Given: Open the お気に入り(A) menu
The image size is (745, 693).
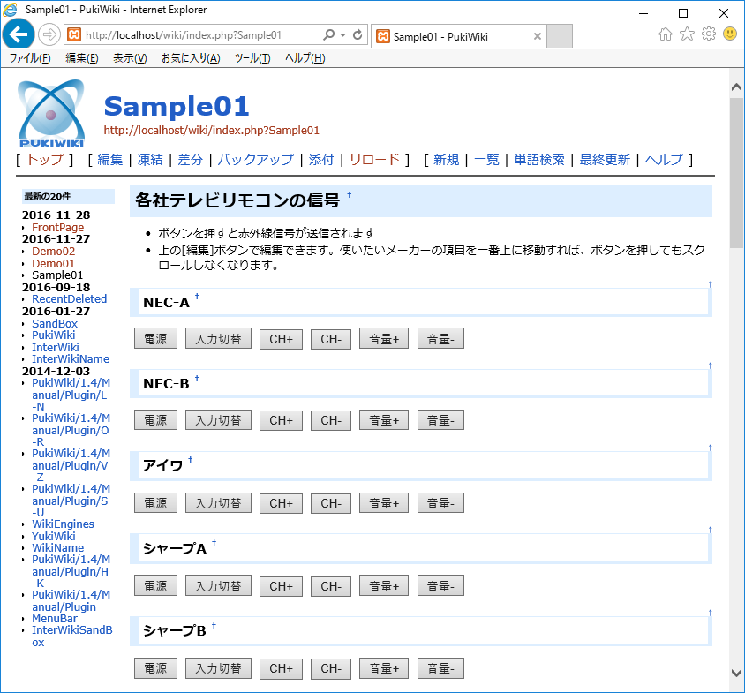Looking at the screenshot, I should [190, 58].
